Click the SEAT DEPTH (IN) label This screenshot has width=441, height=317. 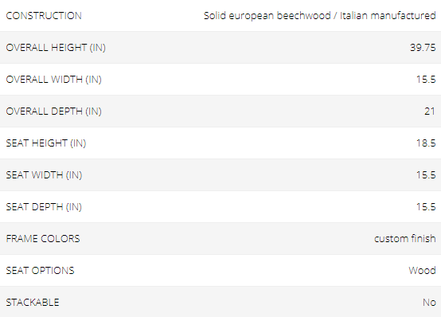click(44, 207)
